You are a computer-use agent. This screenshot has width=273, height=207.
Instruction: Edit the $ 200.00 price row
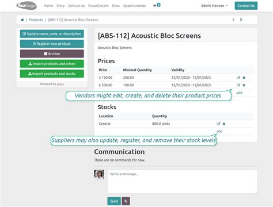click(238, 85)
